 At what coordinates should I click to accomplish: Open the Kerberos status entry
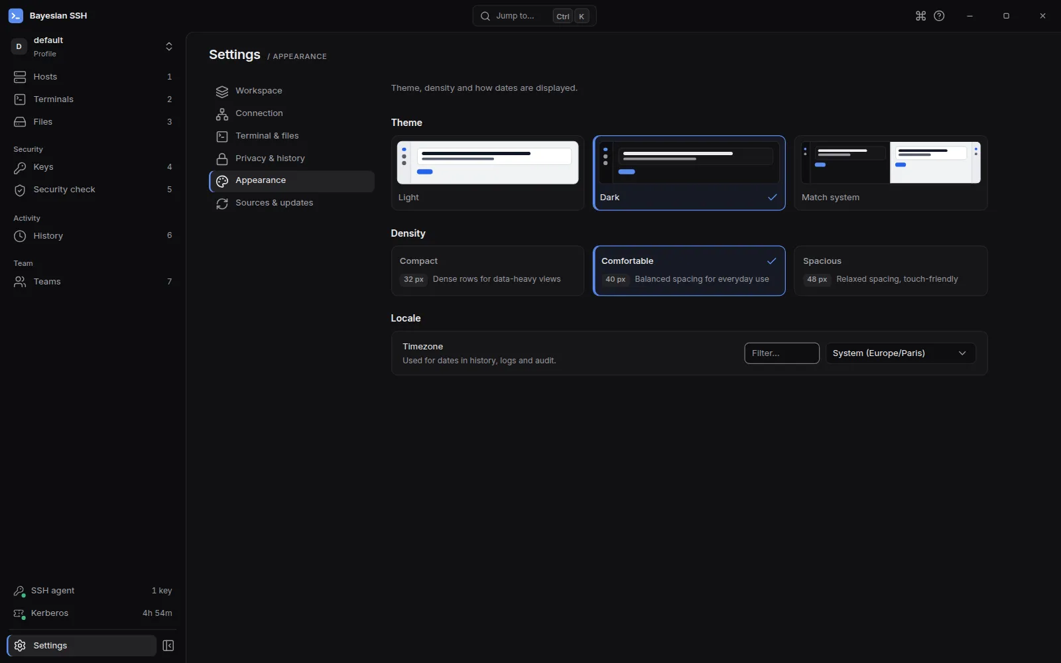[93, 613]
